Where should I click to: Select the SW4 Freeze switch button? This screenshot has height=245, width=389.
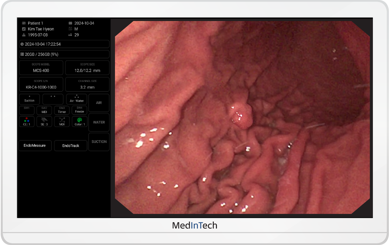click(x=80, y=110)
